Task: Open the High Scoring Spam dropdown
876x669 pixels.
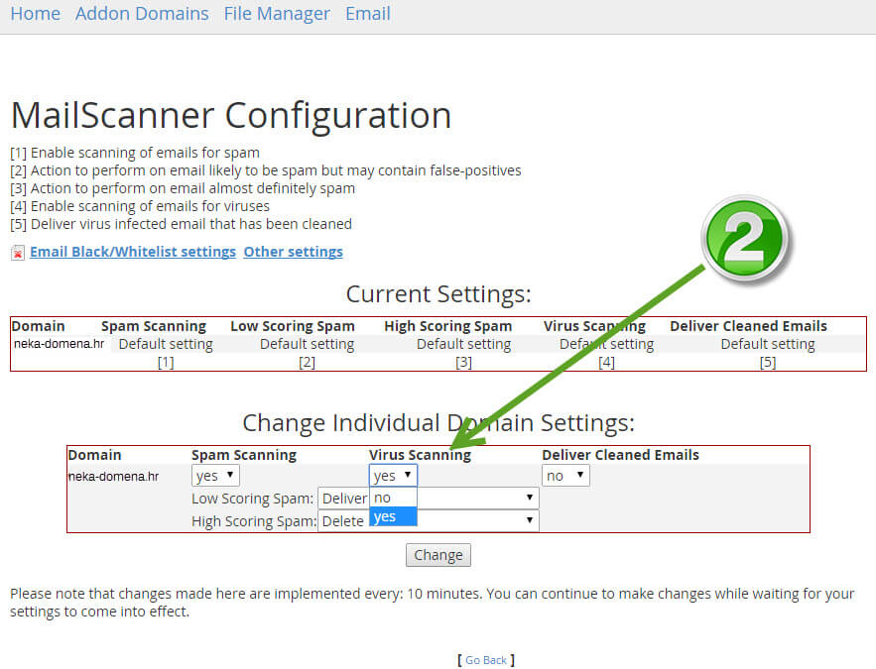Action: point(428,520)
